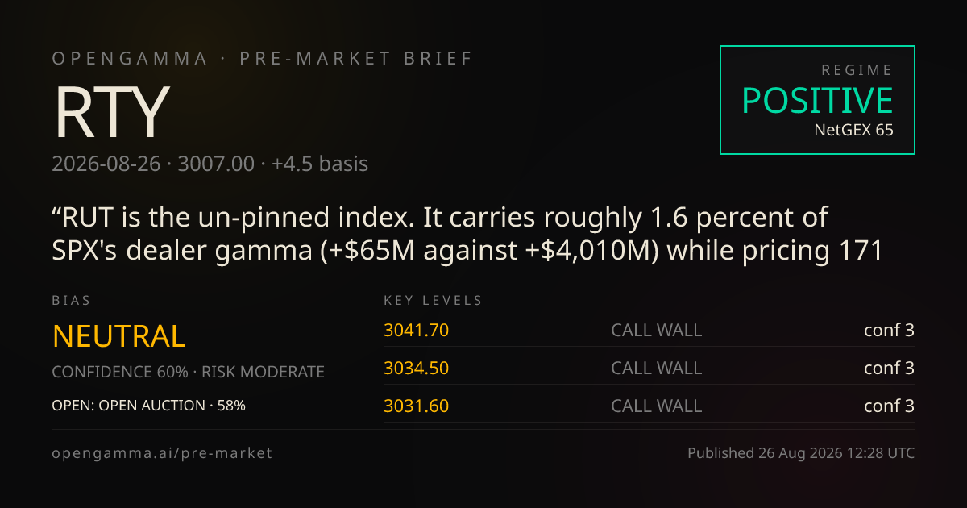Viewport: 967px width, 508px height.
Task: Click the third CALL WALL row label
Action: (x=656, y=406)
